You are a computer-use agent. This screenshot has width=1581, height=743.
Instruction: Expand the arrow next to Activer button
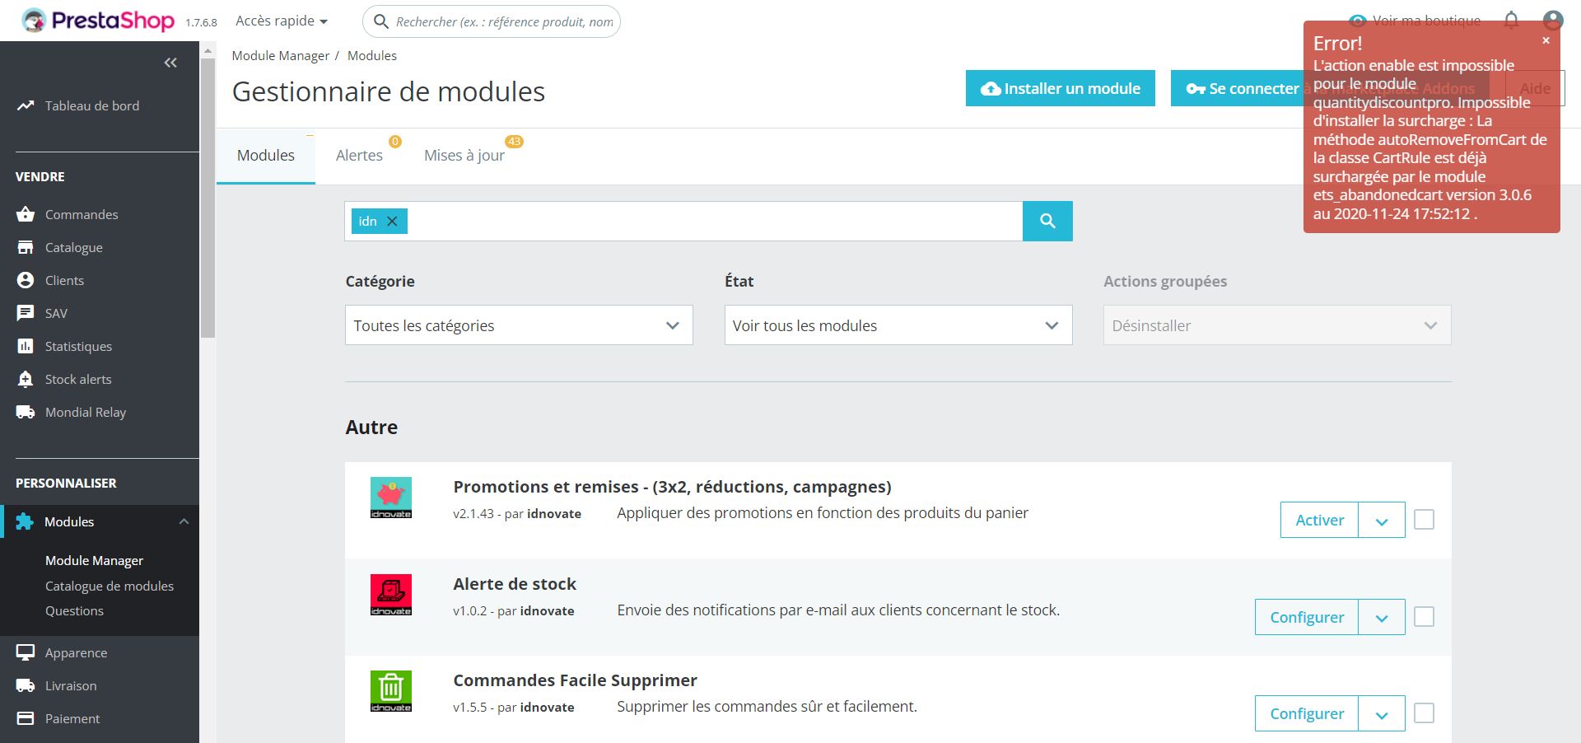[x=1382, y=521]
